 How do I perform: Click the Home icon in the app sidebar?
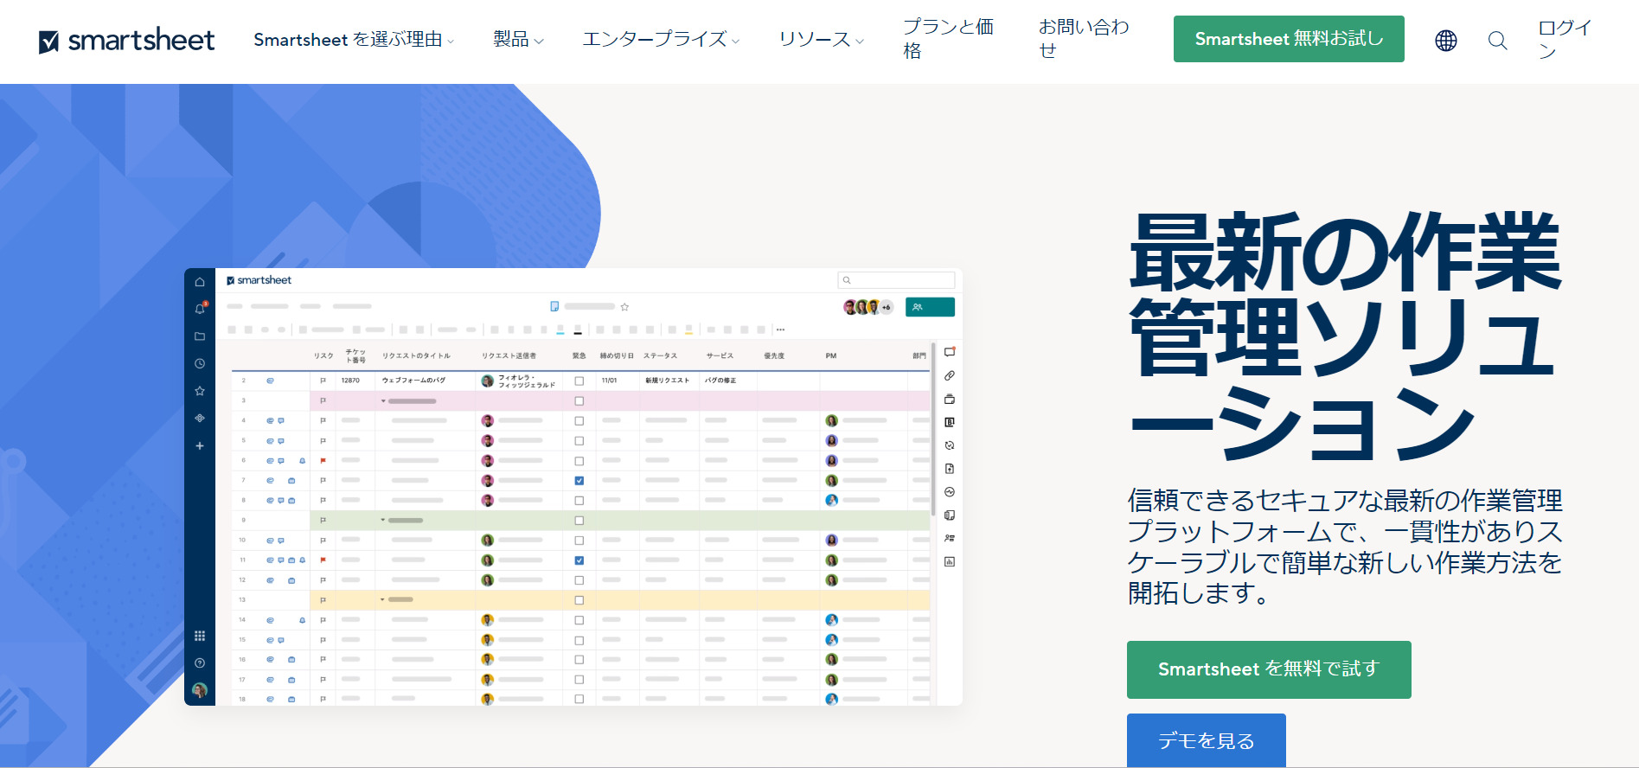200,282
